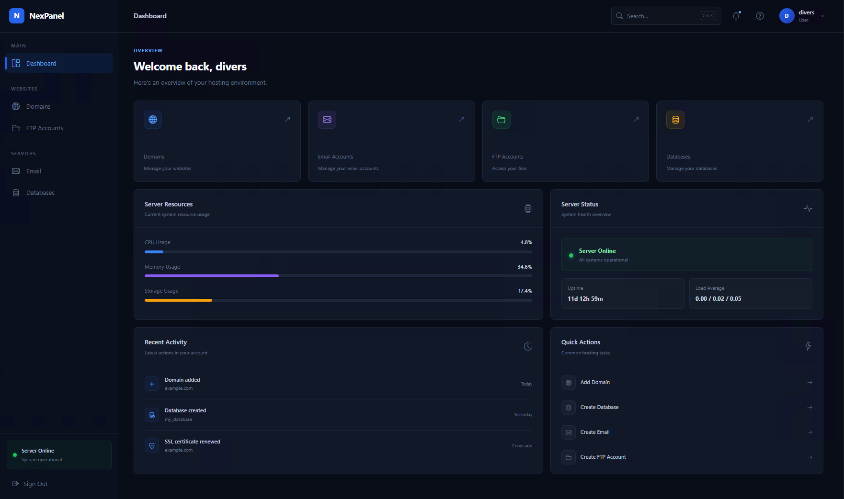Image resolution: width=844 pixels, height=499 pixels.
Task: Expand the divers user menu chevron
Action: click(822, 16)
